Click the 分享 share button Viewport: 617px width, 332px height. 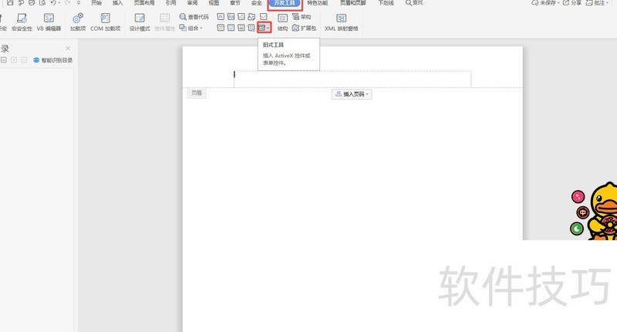click(571, 3)
